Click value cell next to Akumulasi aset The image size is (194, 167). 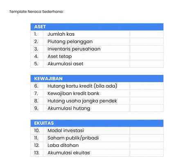[147, 64]
